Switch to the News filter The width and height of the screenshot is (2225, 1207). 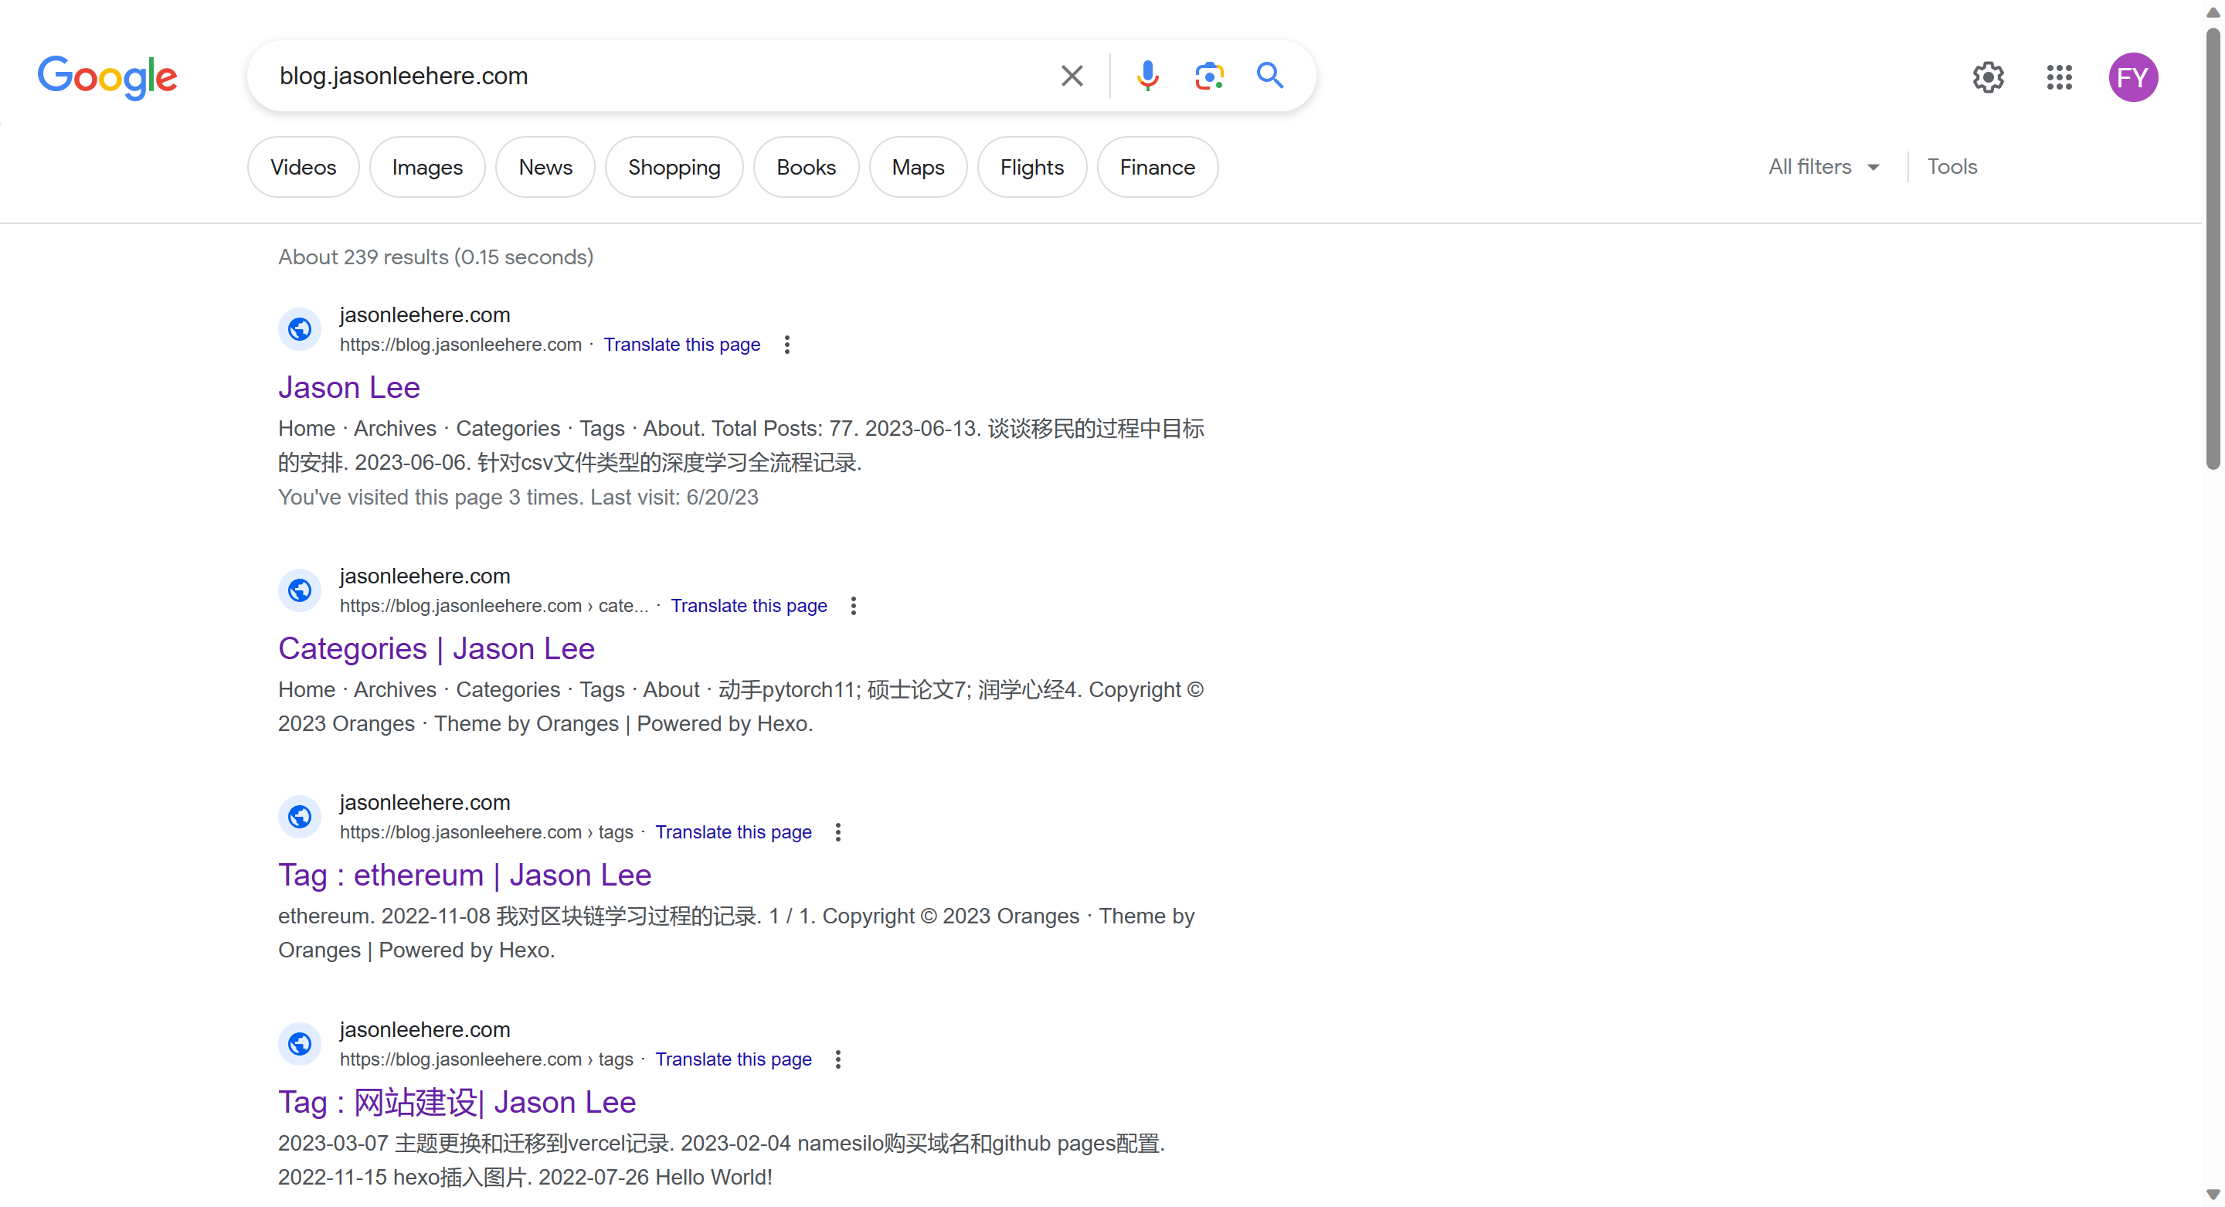(545, 168)
